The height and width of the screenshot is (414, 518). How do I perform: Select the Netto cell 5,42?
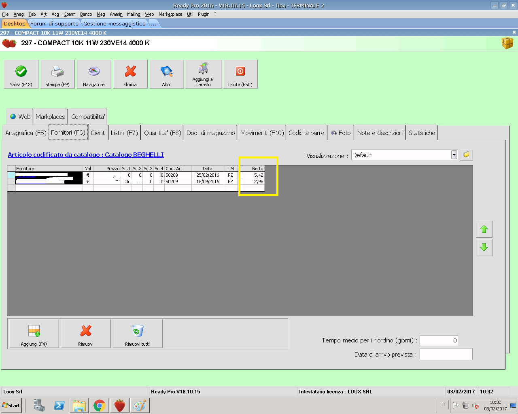251,175
